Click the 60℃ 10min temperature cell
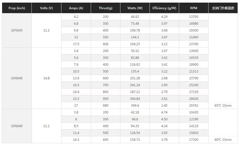240x145 pixels. click(223, 140)
